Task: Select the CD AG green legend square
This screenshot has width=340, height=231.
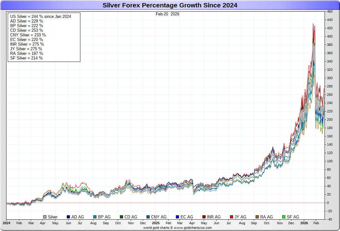Action: 121,217
